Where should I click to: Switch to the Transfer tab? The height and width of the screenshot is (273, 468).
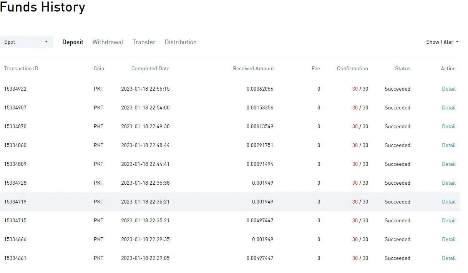tap(144, 42)
